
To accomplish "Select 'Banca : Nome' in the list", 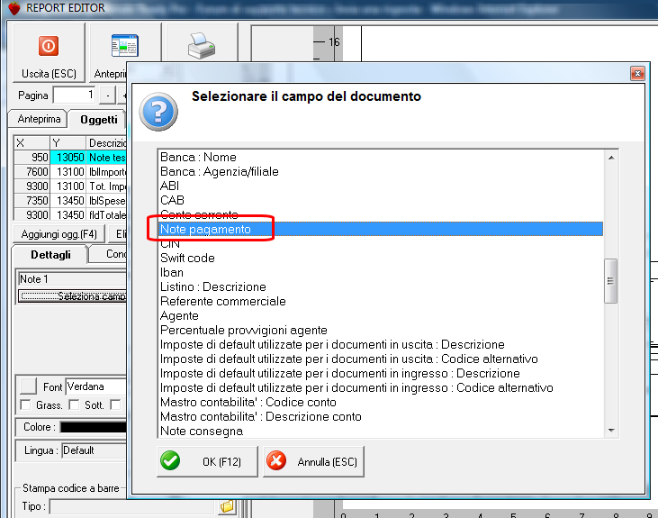I will (381, 157).
